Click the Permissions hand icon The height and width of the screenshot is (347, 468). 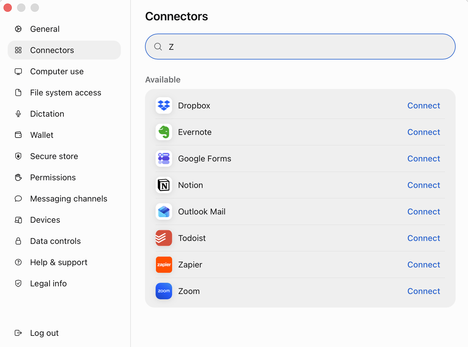(x=18, y=177)
